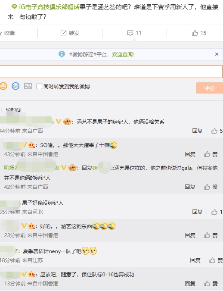This screenshot has height=291, width=223.
Task: Reply to 涵艺这狗东西 comment
Action: click(190, 235)
